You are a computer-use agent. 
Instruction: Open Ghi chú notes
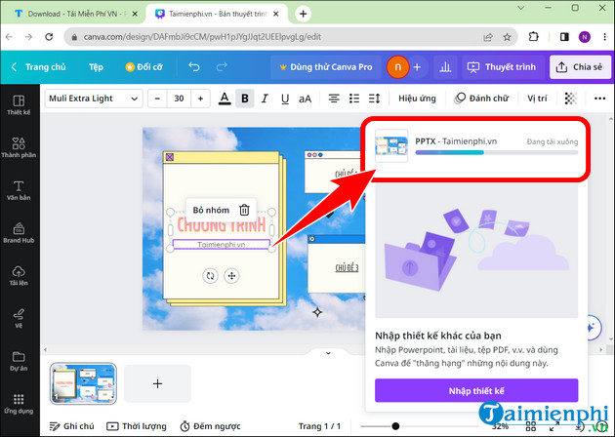click(x=72, y=426)
